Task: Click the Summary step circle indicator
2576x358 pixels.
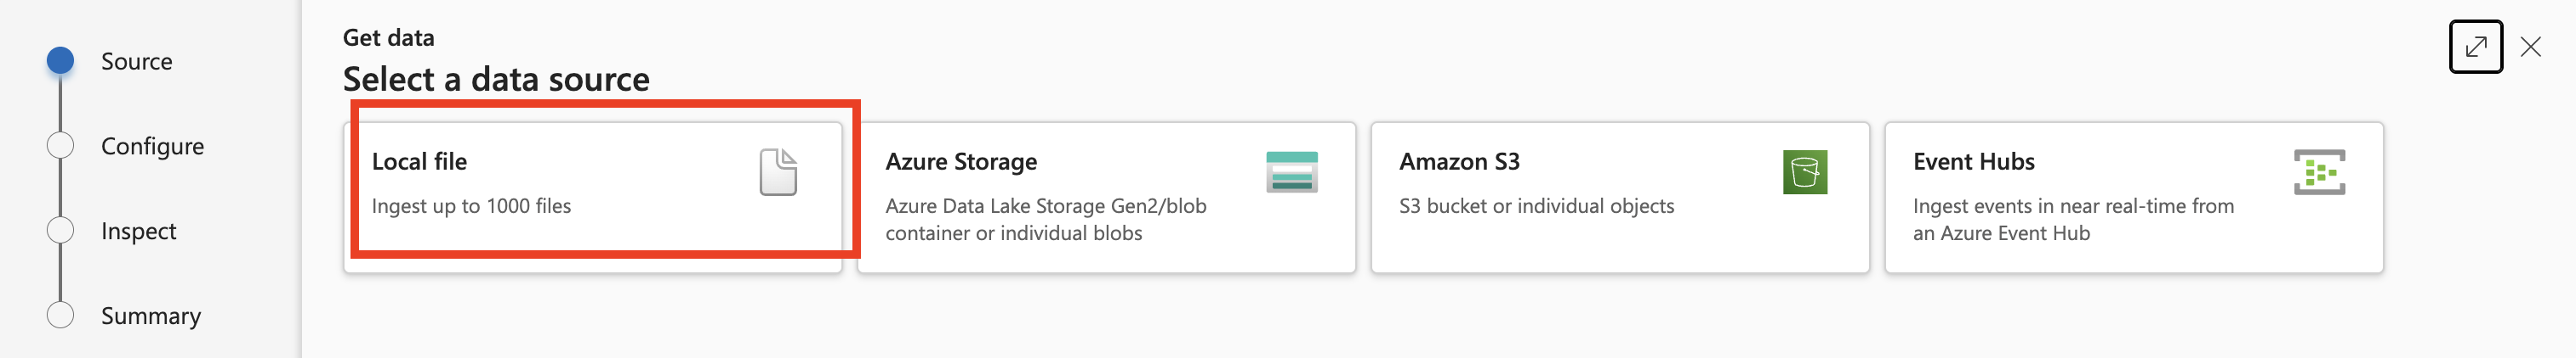Action: [60, 315]
